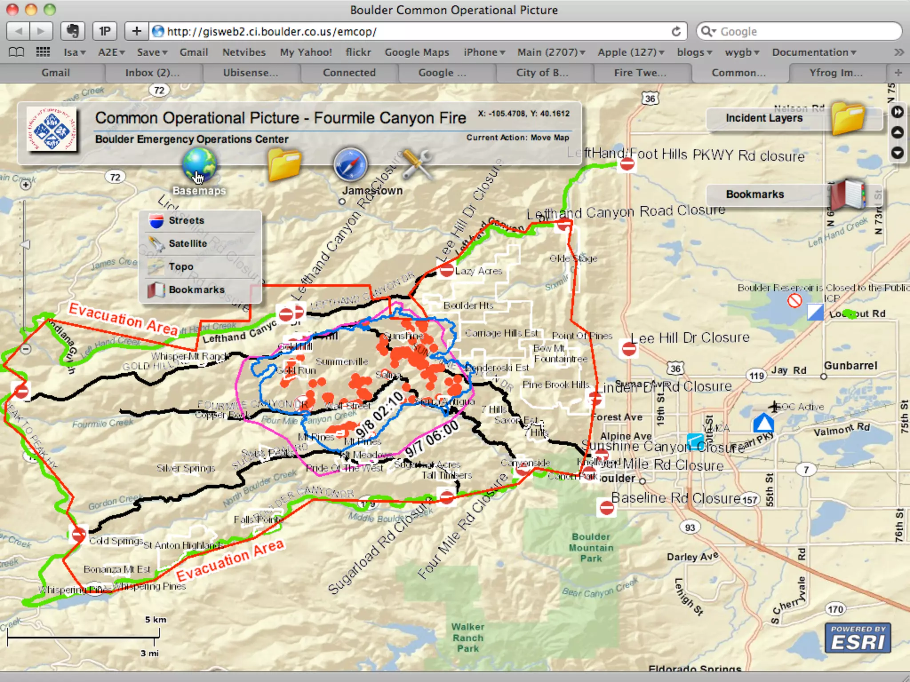Open Google Maps bookmark link
910x682 pixels.
[x=416, y=52]
